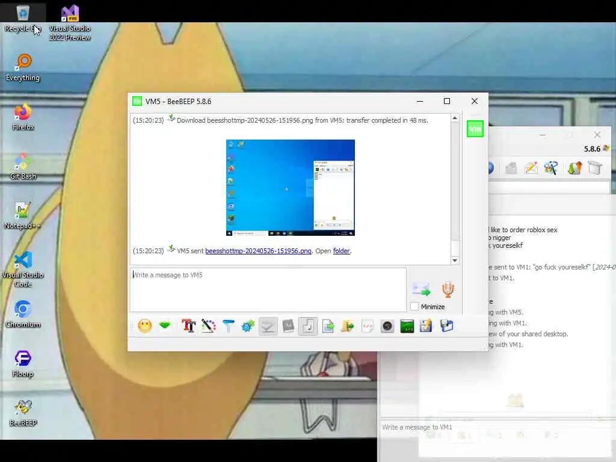The image size is (616, 462).
Task: Click the chat scrollbar down arrow
Action: 455,260
